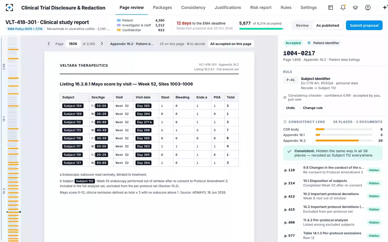Click the Patient legend color swatch
The image size is (388, 242).
point(119,20)
